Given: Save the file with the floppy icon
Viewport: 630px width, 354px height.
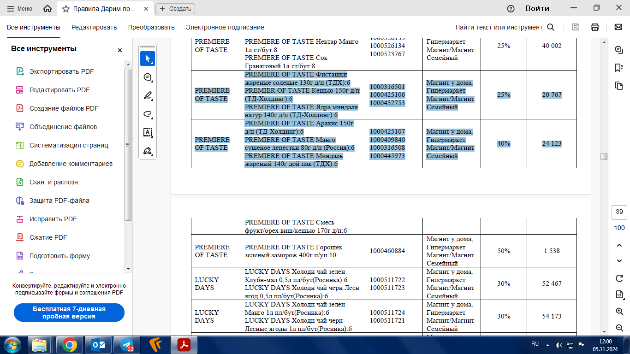Looking at the screenshot, I should [x=576, y=27].
